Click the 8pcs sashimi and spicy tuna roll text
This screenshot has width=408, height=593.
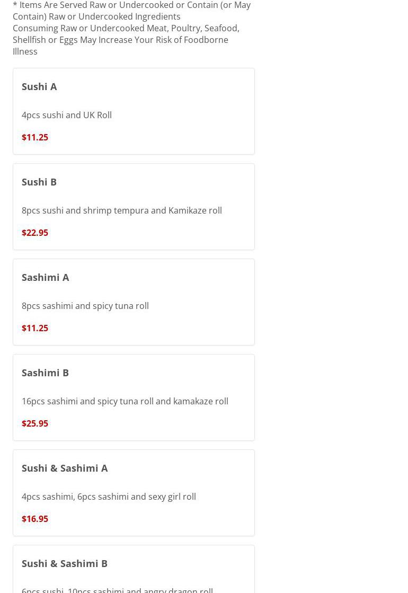coord(85,306)
